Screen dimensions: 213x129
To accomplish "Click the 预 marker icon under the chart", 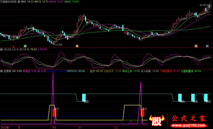I will pyautogui.click(x=196, y=46).
